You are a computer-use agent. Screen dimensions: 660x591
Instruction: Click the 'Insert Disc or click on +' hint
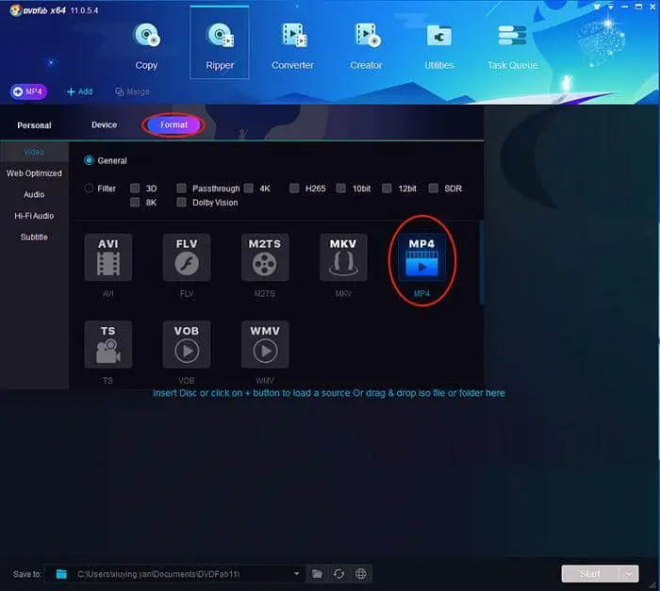coord(329,393)
